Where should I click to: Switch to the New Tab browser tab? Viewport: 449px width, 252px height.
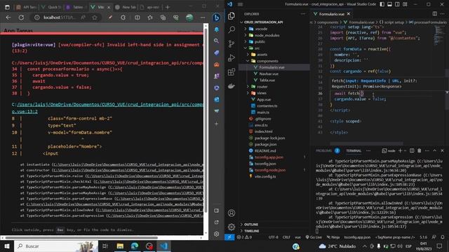[126, 7]
